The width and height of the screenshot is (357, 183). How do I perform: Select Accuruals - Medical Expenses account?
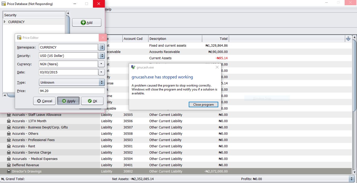(x=35, y=159)
